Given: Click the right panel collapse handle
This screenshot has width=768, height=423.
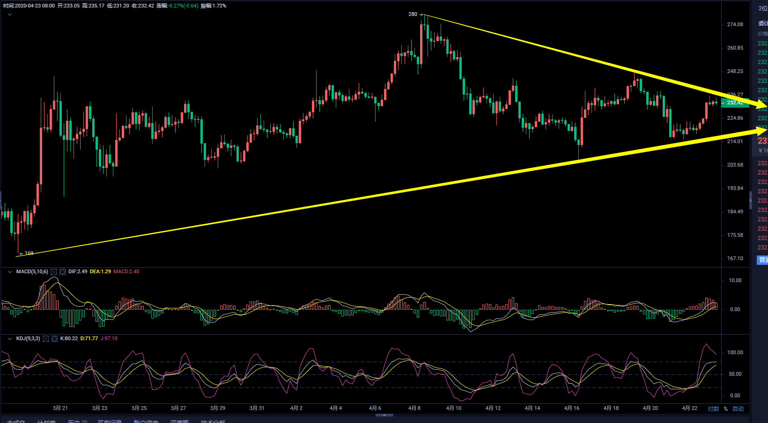Looking at the screenshot, I should click(751, 200).
